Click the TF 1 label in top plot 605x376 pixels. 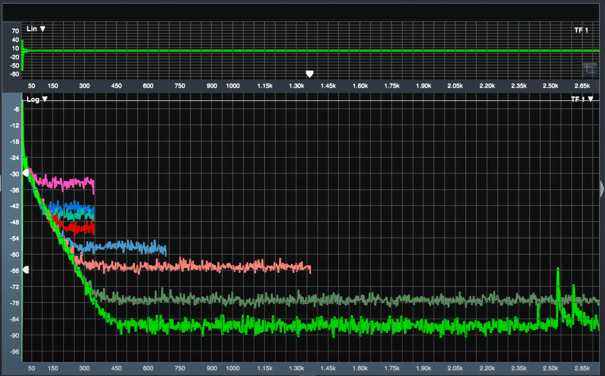581,30
